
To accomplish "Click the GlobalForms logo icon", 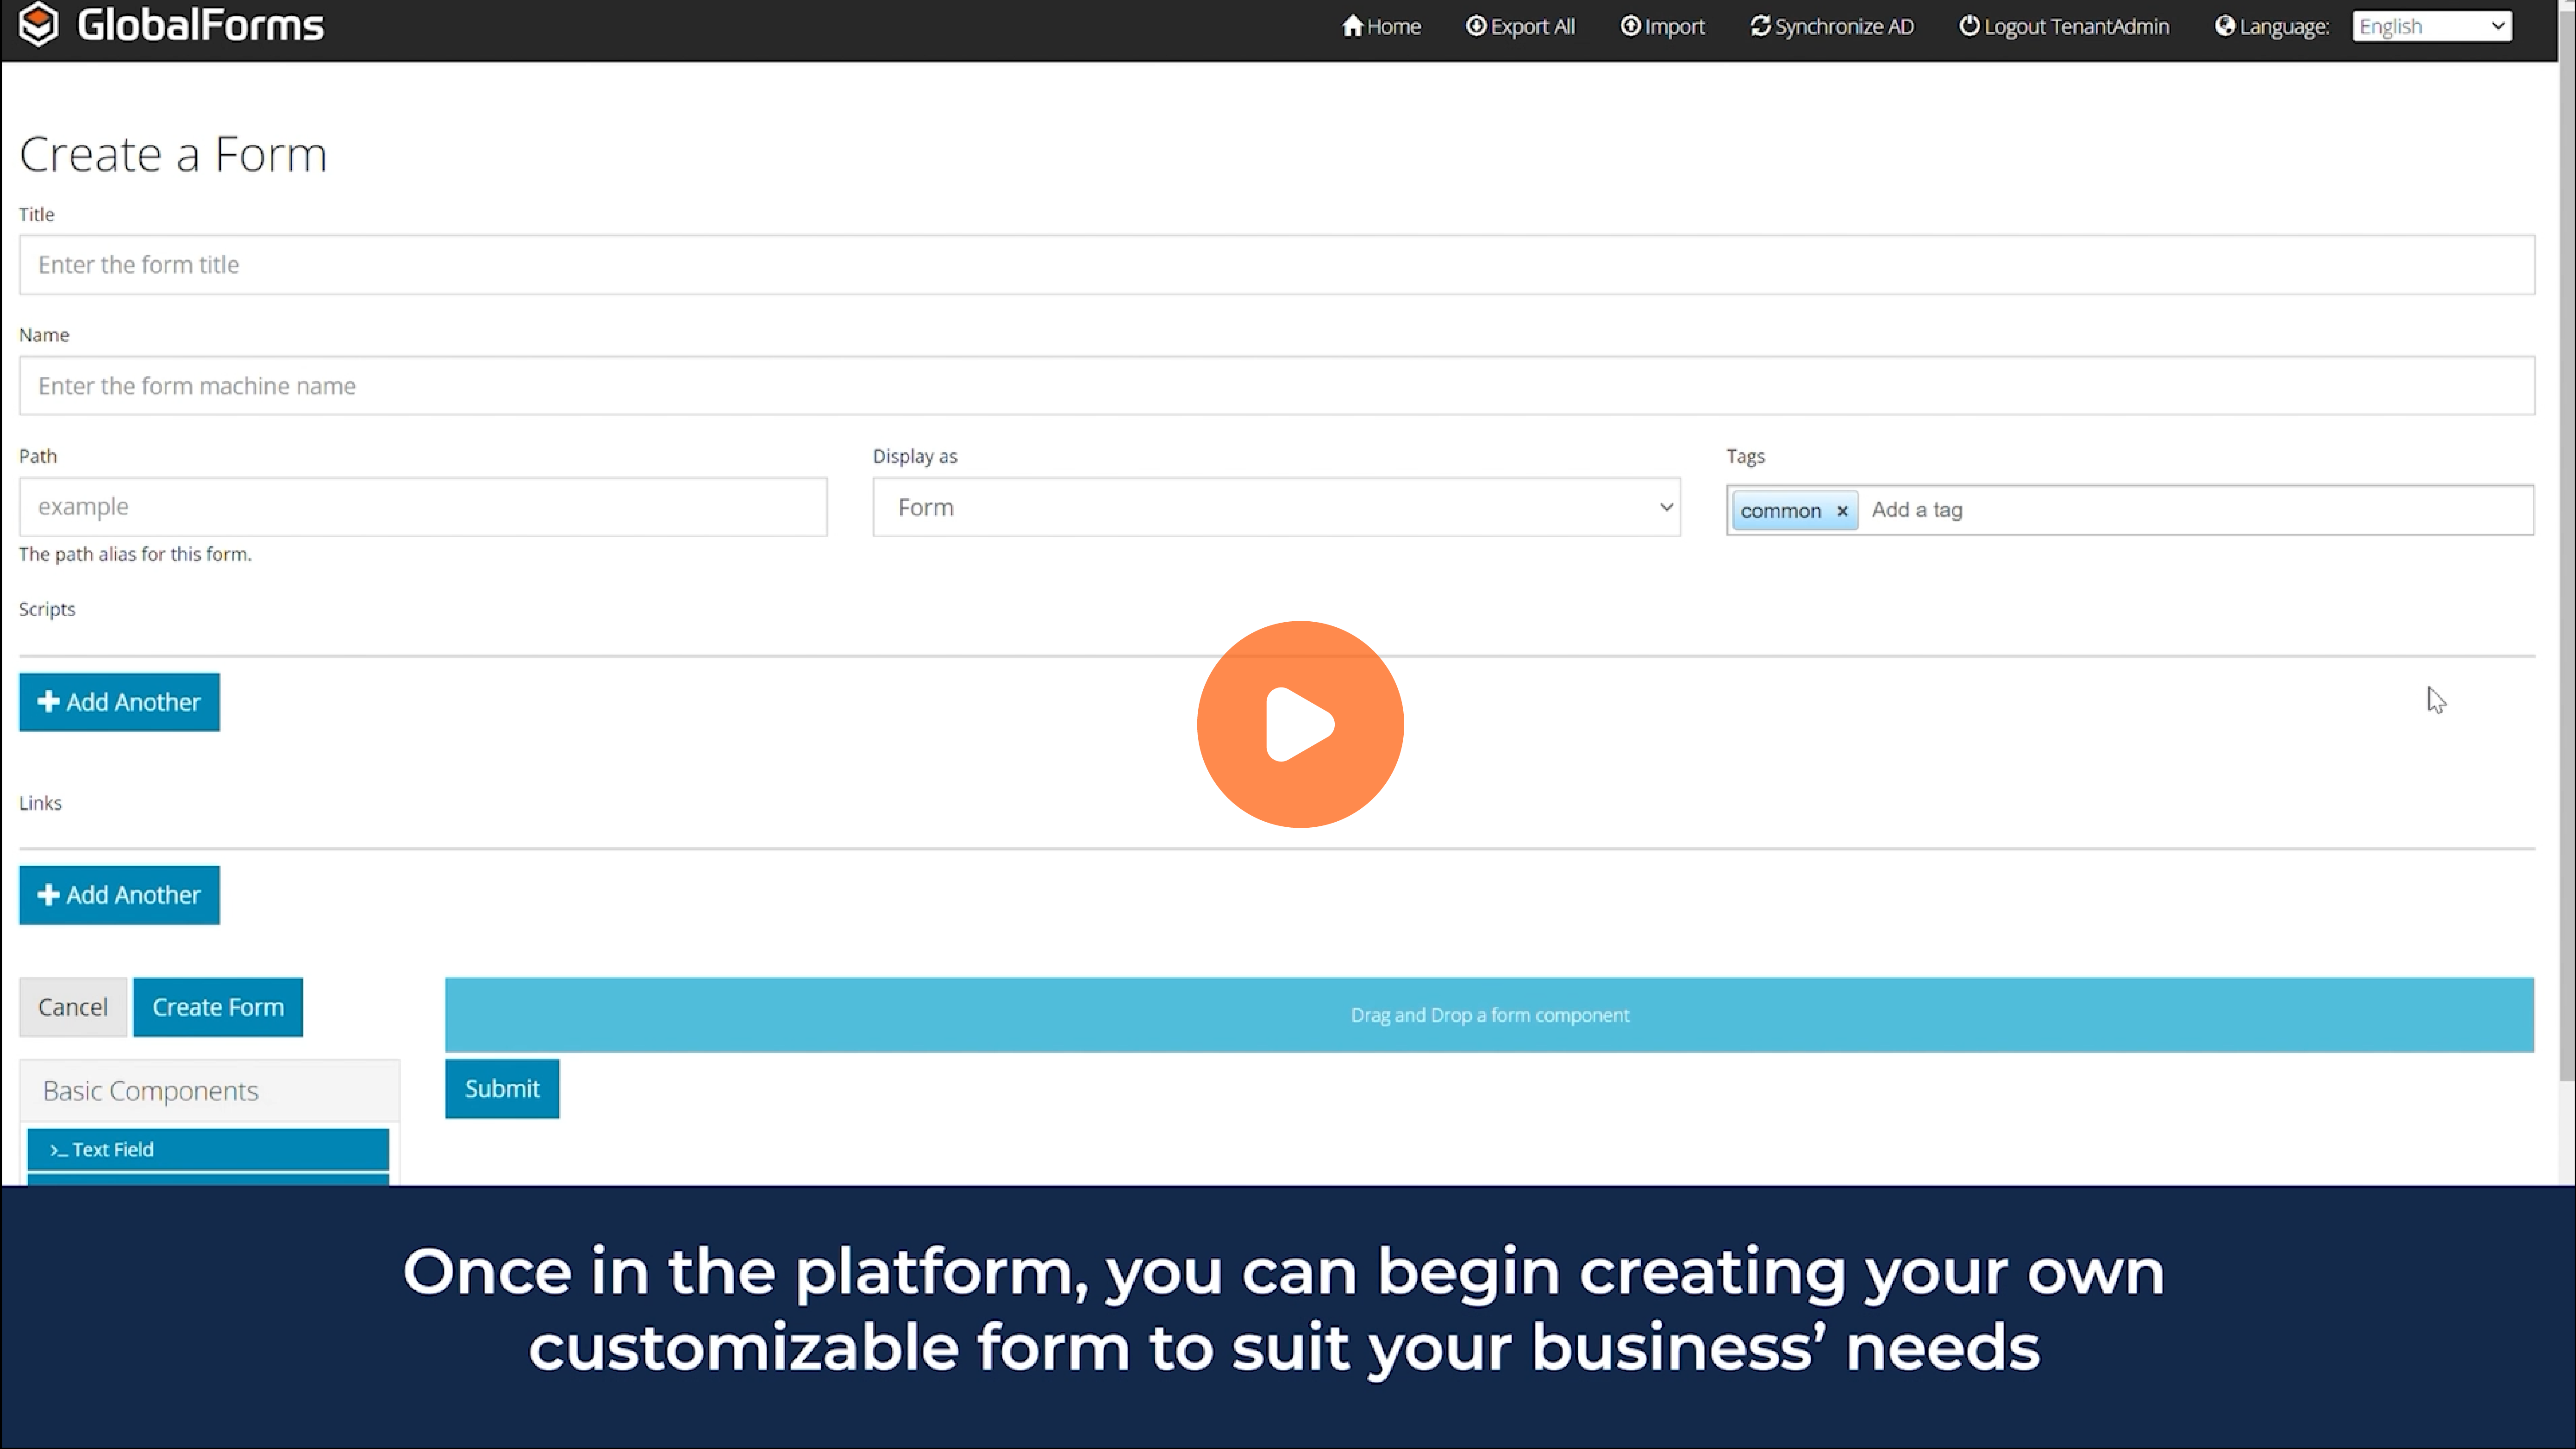I will (38, 25).
